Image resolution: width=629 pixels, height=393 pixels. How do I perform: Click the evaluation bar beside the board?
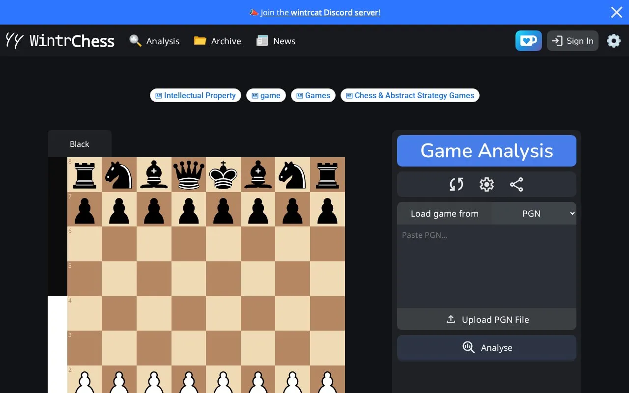[57, 275]
